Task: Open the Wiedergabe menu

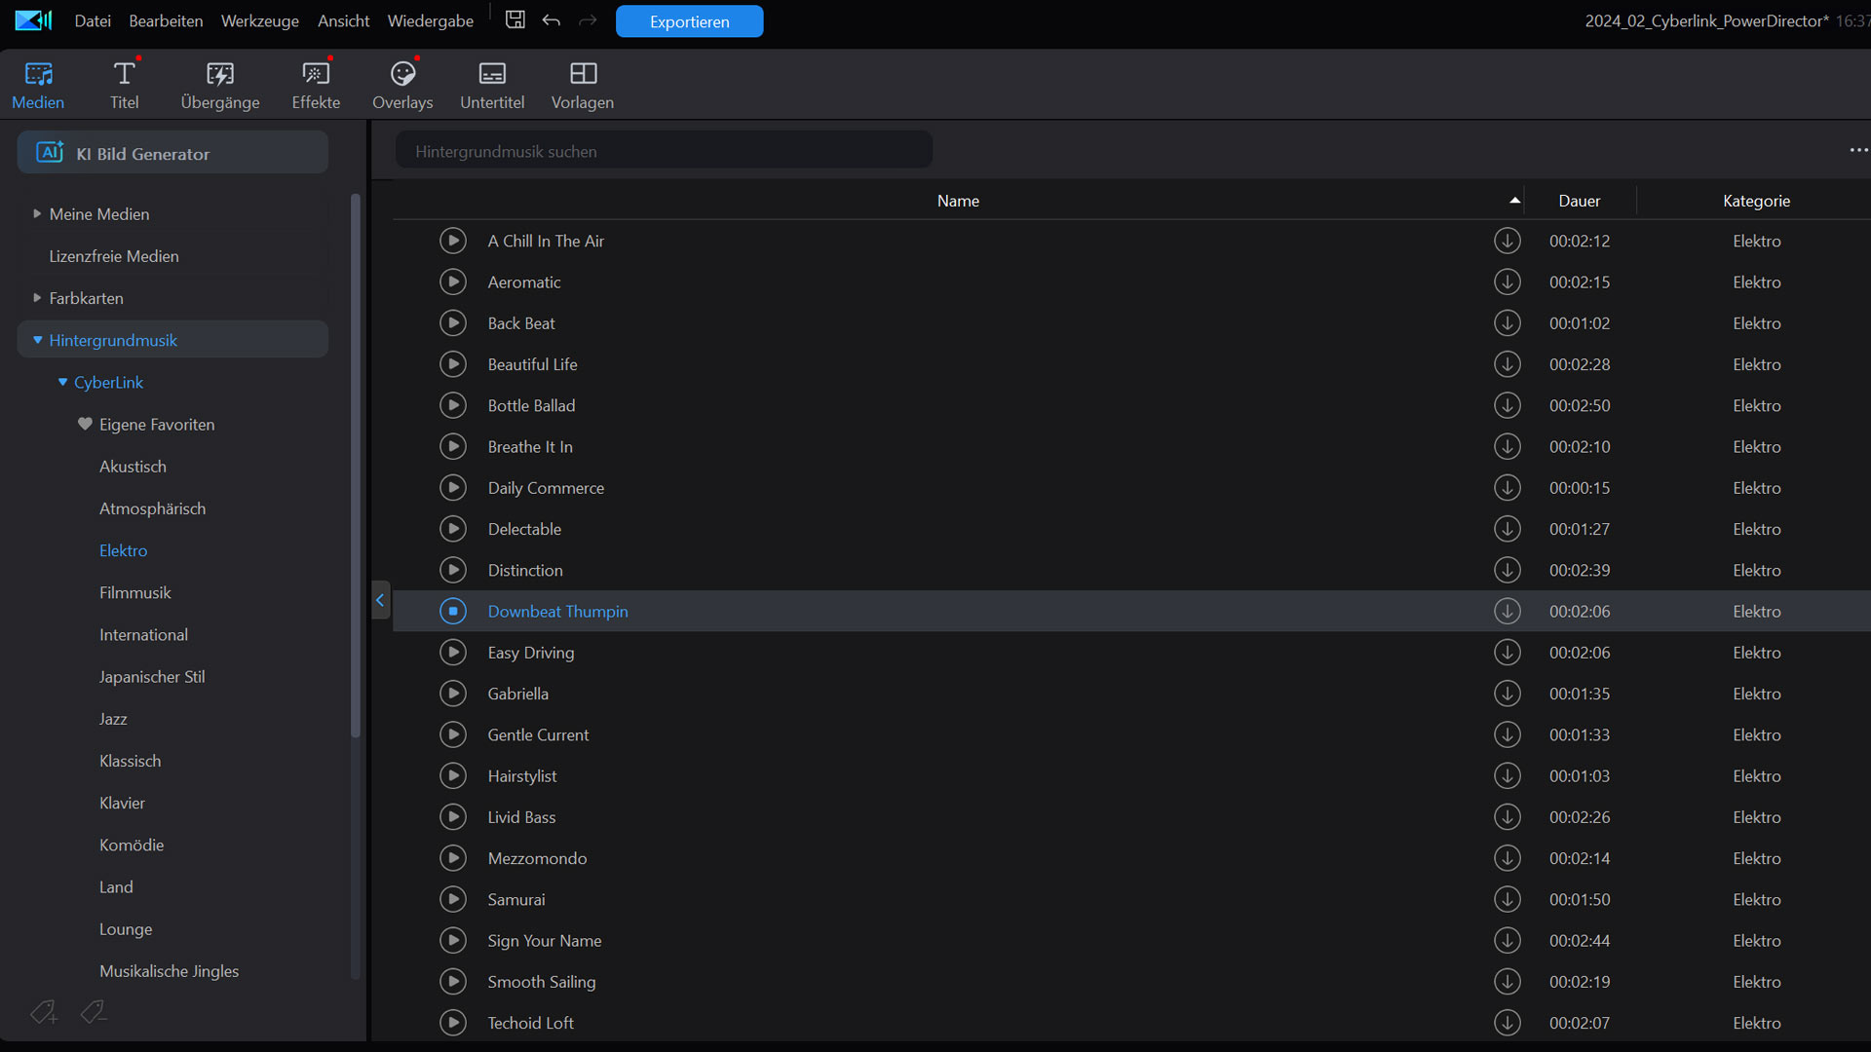Action: [430, 20]
